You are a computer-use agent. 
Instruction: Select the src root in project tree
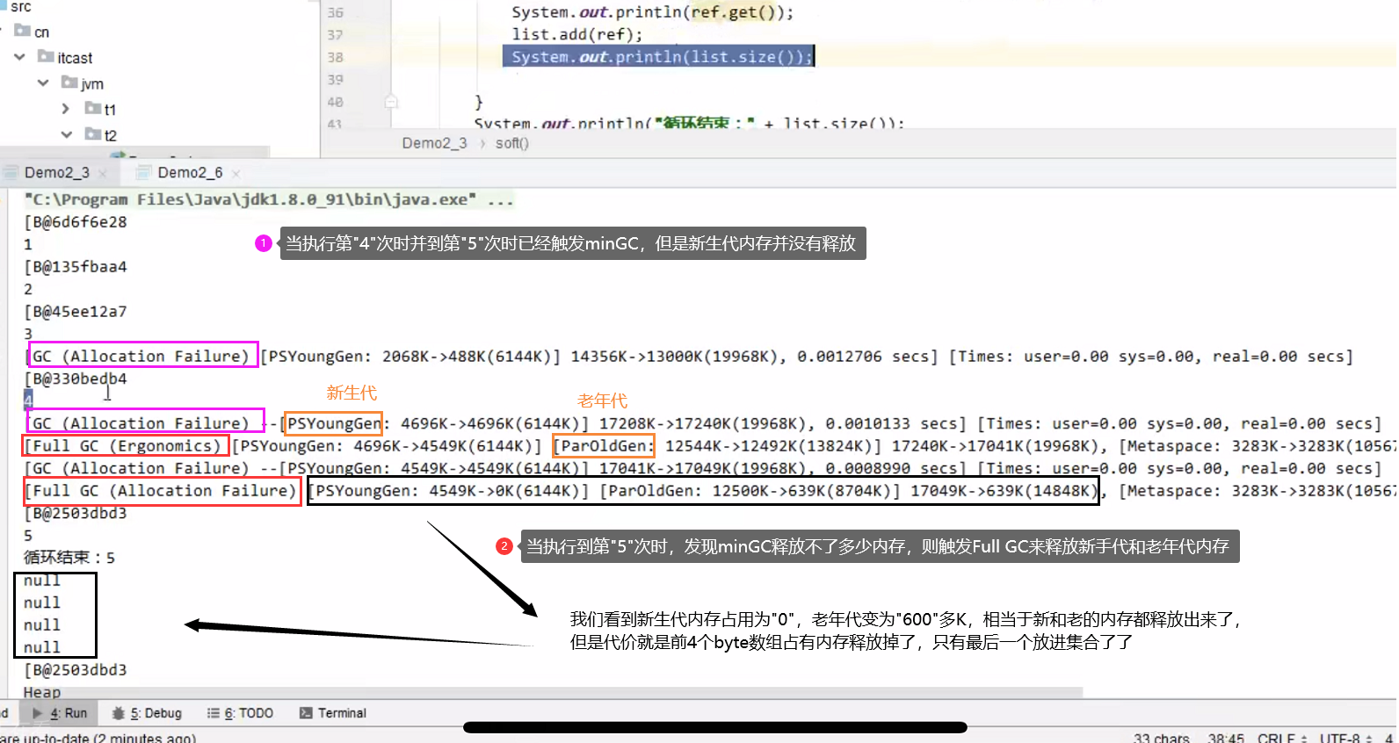(x=20, y=6)
